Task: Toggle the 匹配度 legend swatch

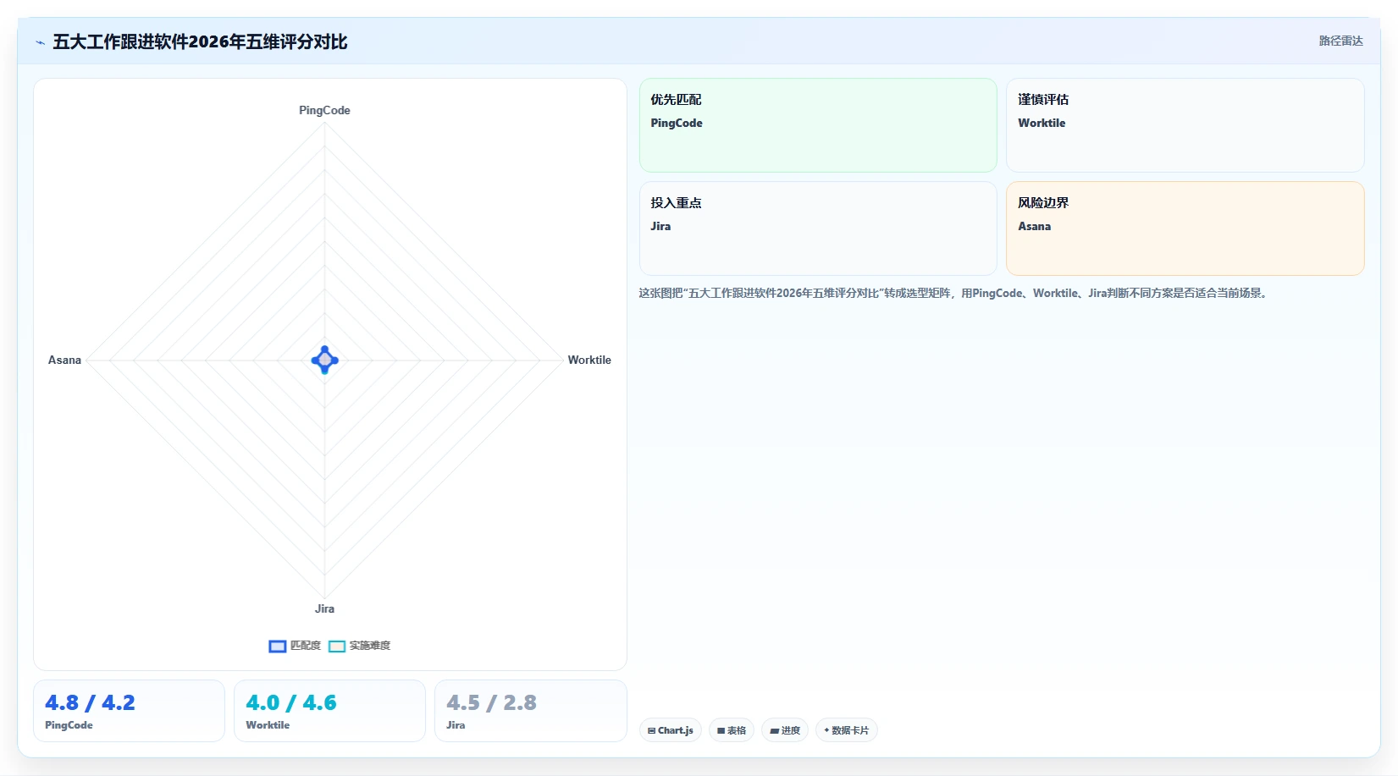Action: tap(278, 646)
